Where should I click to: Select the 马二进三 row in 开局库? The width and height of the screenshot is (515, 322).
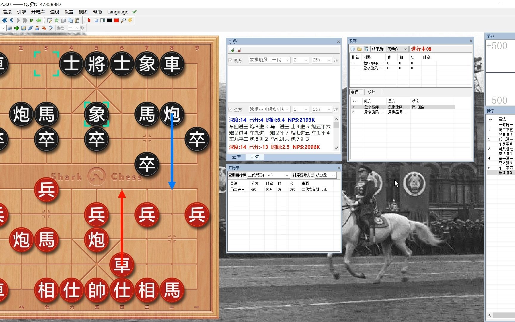click(x=284, y=189)
